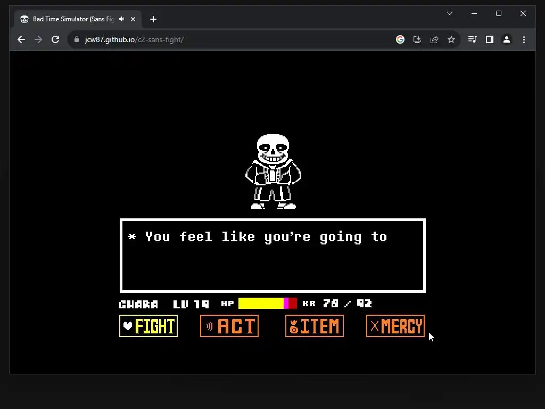This screenshot has height=409, width=545.
Task: Minimize the browser window
Action: pyautogui.click(x=474, y=13)
